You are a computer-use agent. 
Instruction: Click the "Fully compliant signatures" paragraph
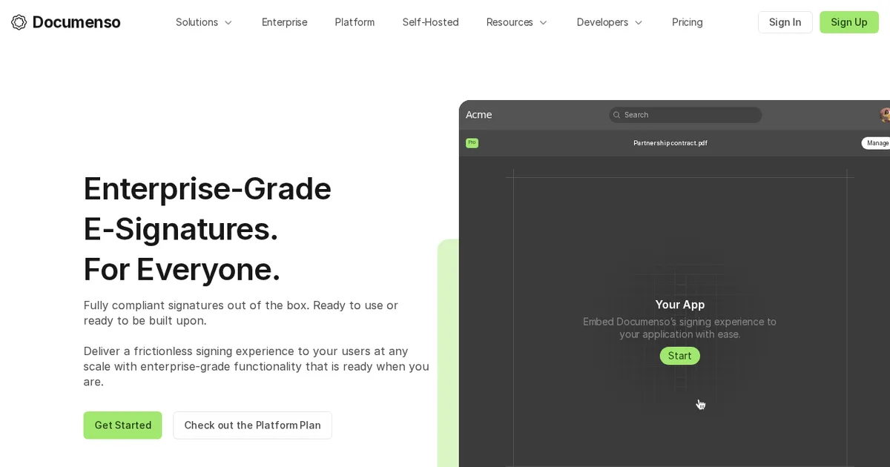click(x=241, y=313)
